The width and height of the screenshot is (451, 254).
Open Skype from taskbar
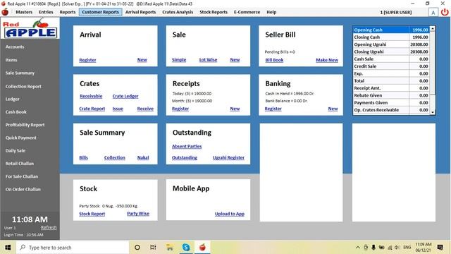tap(186, 248)
